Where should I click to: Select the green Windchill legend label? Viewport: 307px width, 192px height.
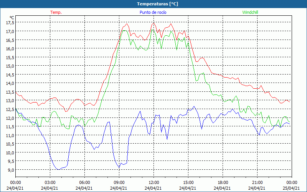tap(250, 12)
